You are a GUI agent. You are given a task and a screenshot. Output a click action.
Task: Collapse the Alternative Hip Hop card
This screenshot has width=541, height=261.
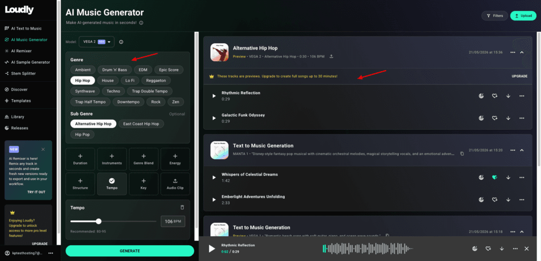(521, 52)
